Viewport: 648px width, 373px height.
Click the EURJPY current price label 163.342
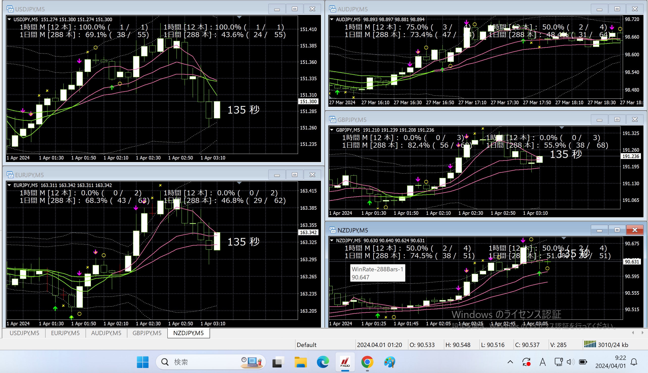pyautogui.click(x=308, y=232)
